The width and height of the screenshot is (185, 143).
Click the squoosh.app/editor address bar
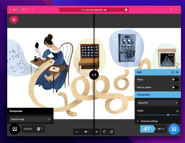pos(94,10)
